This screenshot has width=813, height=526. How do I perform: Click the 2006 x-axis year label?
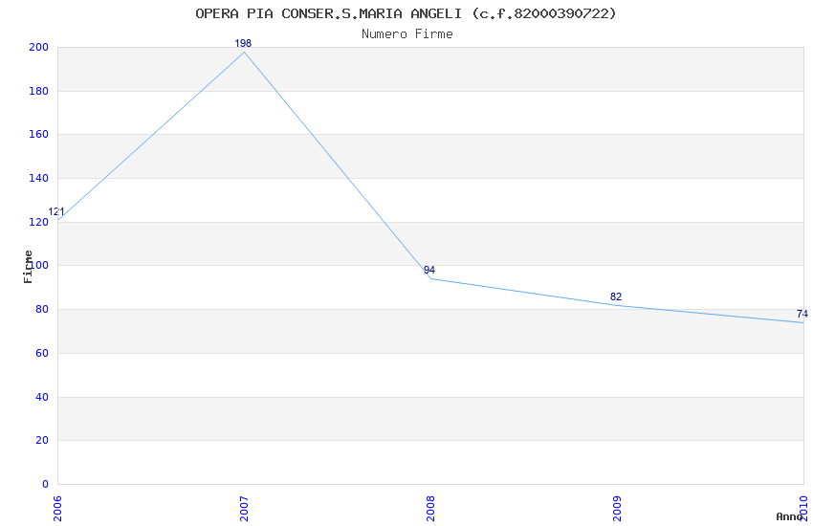point(57,509)
